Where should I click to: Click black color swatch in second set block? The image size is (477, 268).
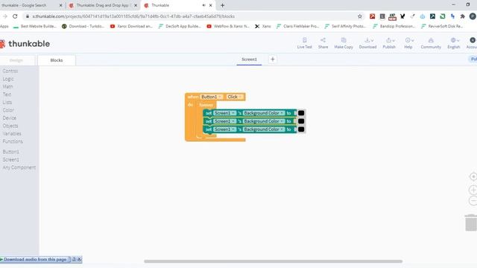pyautogui.click(x=301, y=121)
